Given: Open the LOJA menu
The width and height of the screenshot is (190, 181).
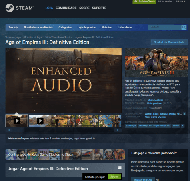Looking at the screenshot, I should click(49, 8).
